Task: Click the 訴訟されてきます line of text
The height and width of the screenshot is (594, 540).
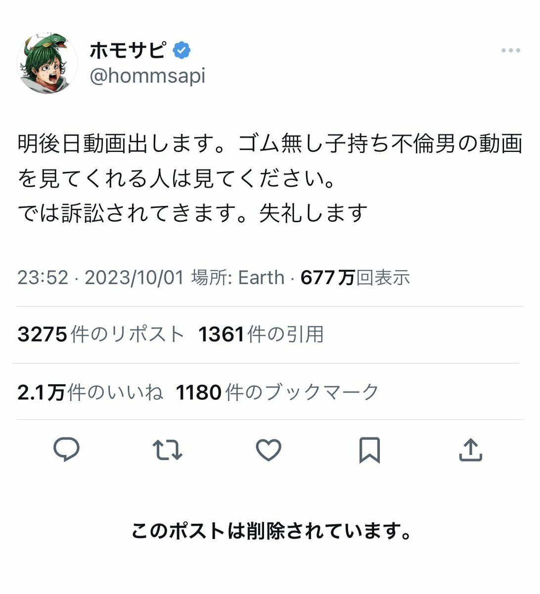Action: pyautogui.click(x=193, y=213)
